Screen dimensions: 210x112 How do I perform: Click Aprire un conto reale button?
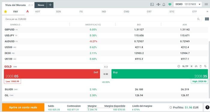[23, 107]
